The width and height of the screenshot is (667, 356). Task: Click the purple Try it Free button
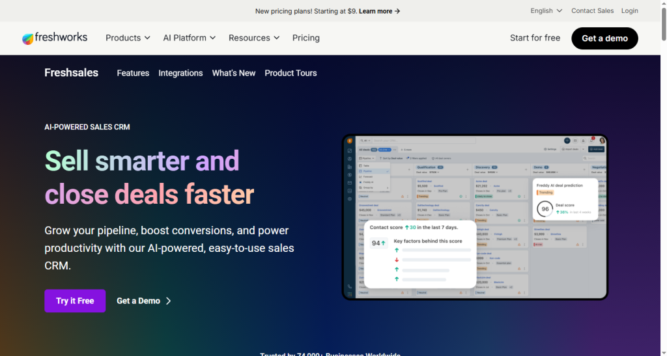pos(75,301)
